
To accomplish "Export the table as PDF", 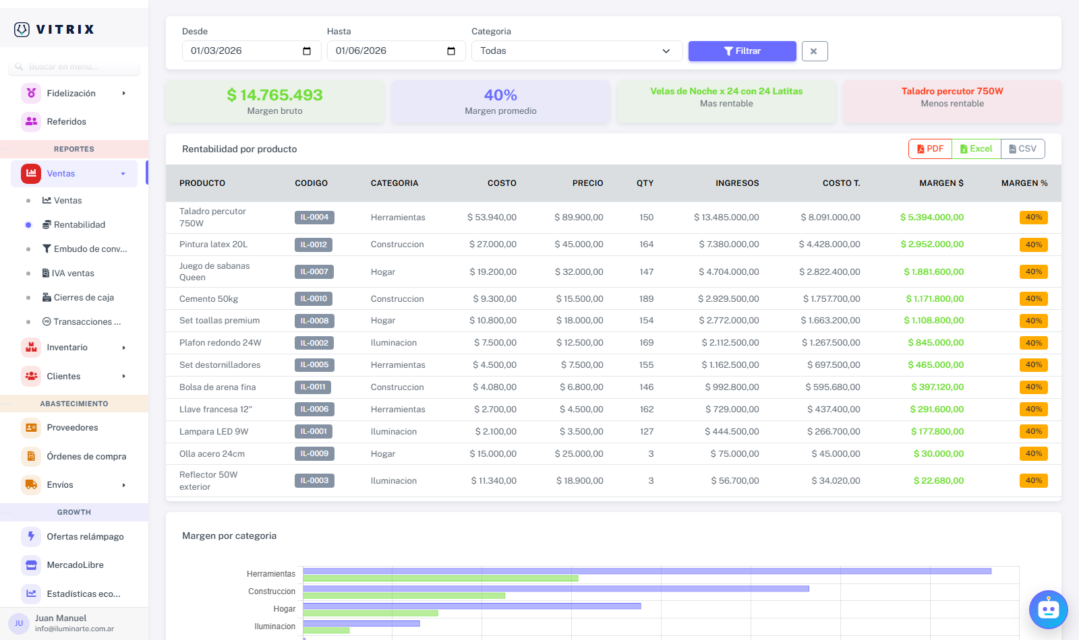I will coord(930,149).
